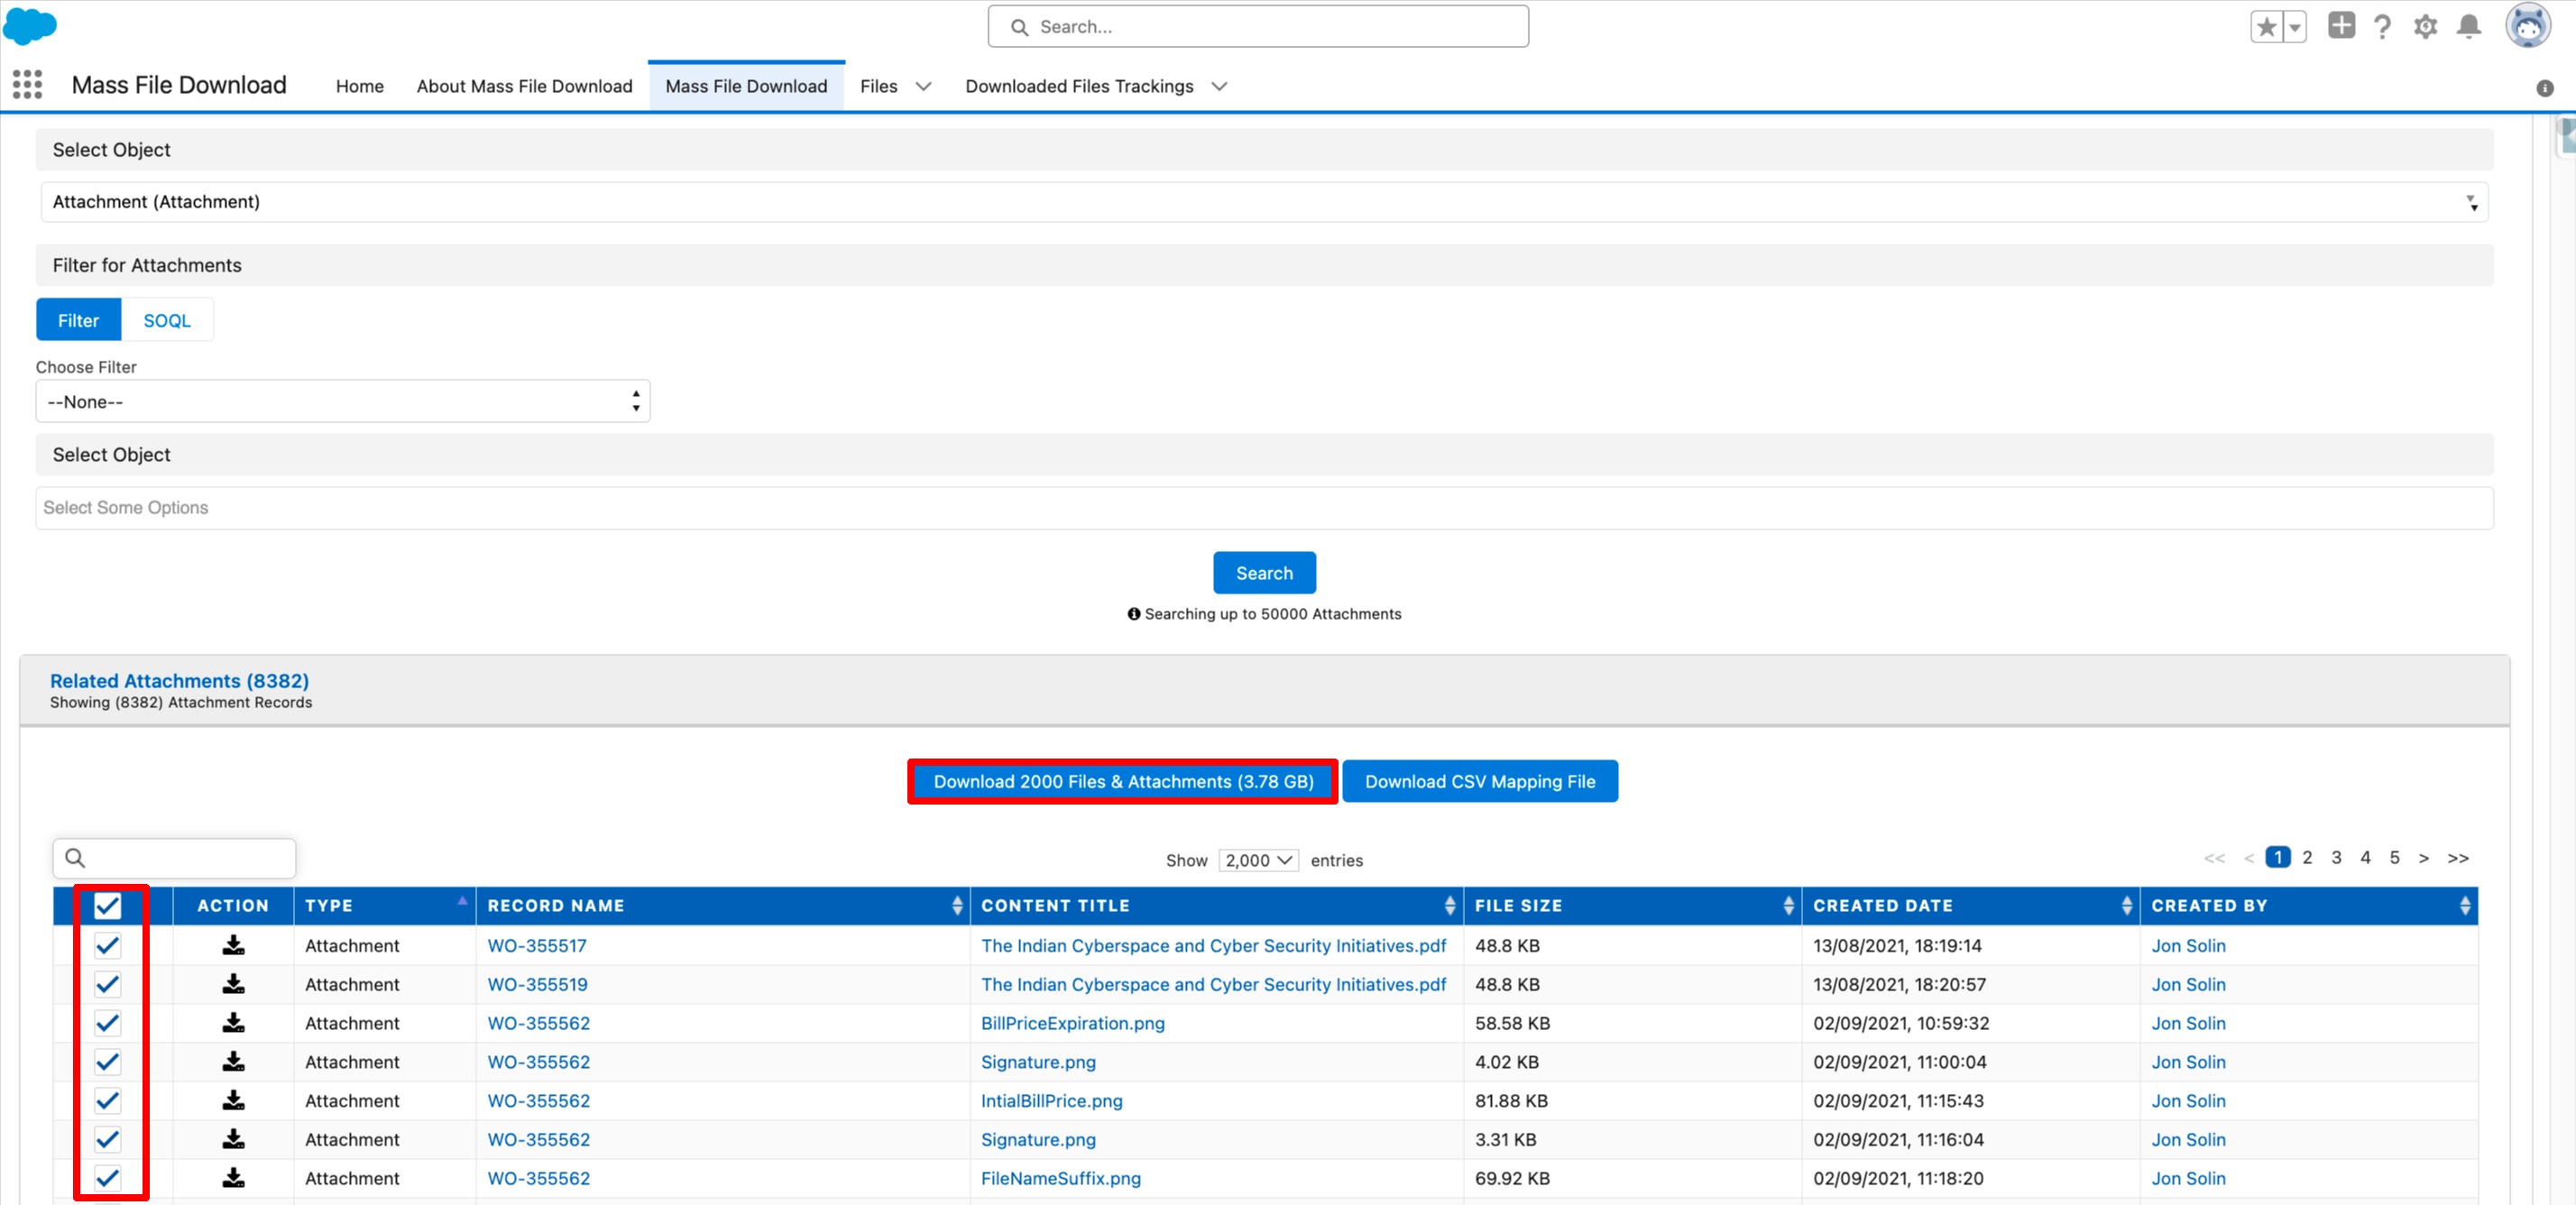Open the App Launcher grid icon

(27, 85)
